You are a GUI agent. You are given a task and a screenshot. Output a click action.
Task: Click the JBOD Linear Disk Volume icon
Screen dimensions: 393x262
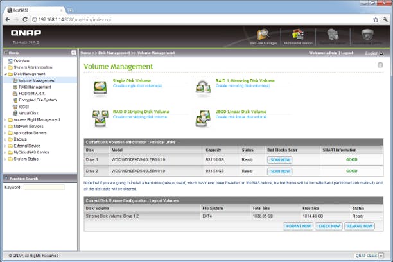tap(203, 119)
